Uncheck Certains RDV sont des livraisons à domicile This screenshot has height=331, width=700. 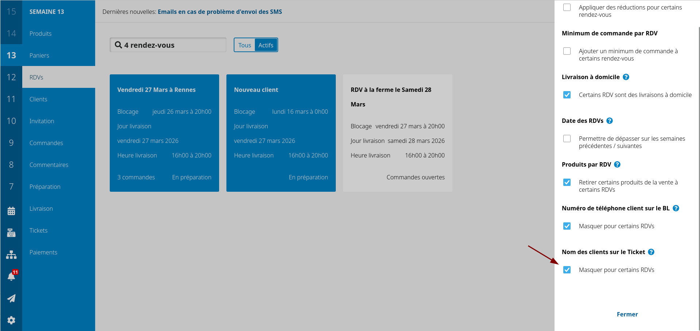point(567,95)
